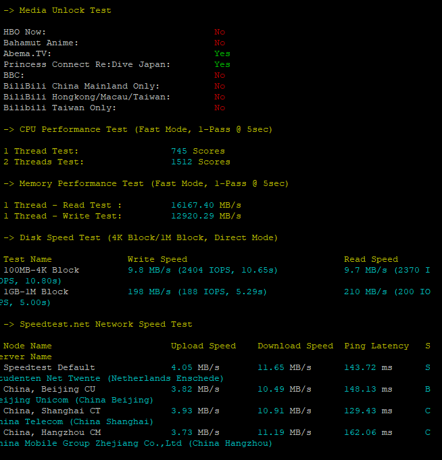442x460 pixels.
Task: Click the BiliBili China Mainland Only label
Action: (82, 86)
